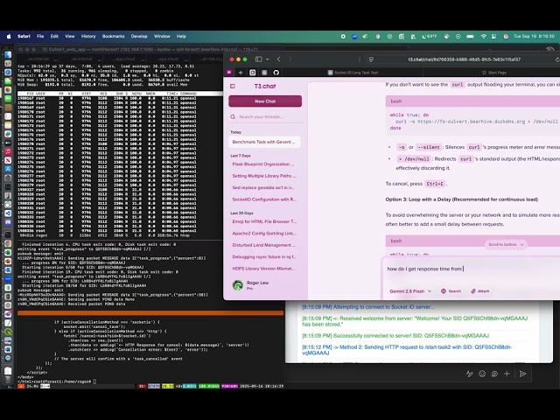Open the File menu

point(40,37)
